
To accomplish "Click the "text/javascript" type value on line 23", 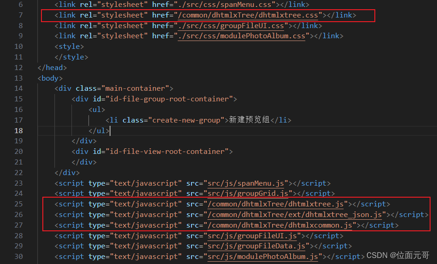I will pyautogui.click(x=146, y=183).
